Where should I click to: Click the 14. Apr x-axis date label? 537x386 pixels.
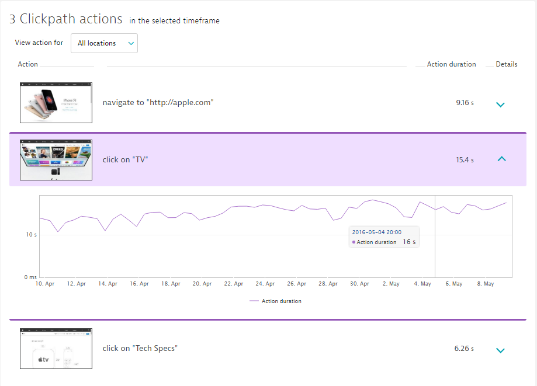tap(108, 284)
